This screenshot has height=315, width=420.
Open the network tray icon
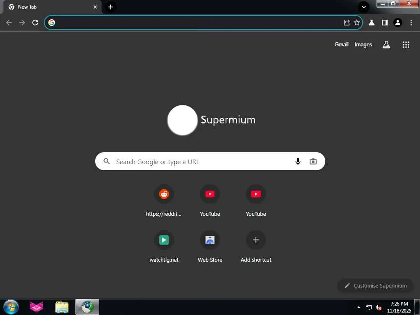[369, 308]
